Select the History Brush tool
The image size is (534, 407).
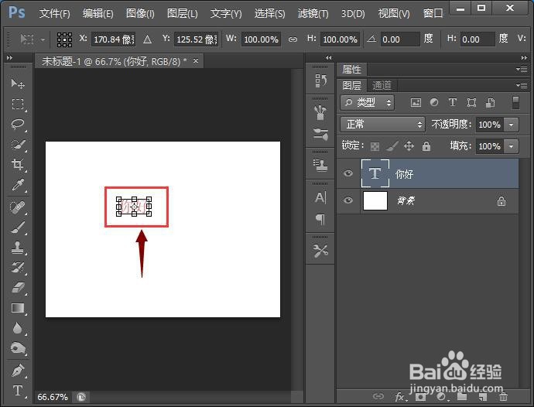pos(17,268)
